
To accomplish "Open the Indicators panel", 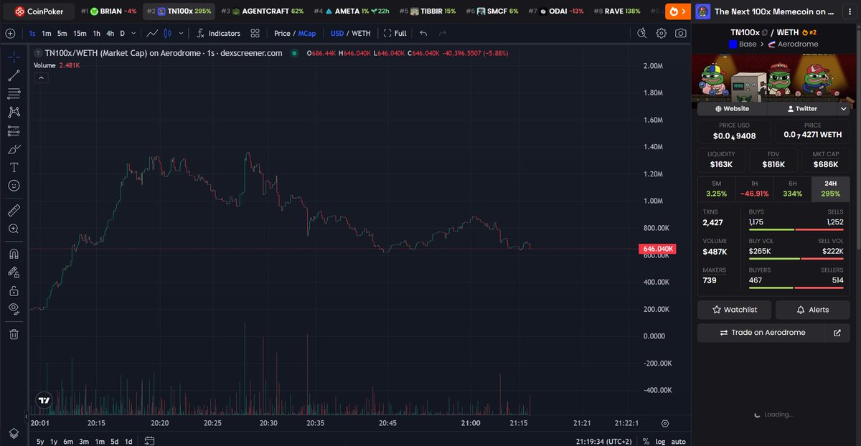I will point(218,33).
